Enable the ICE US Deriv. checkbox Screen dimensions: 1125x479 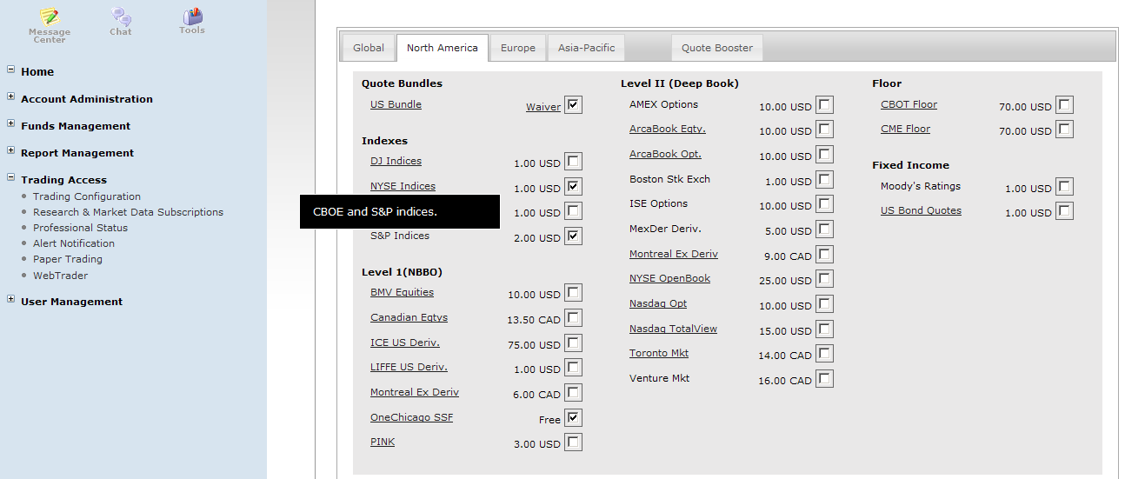(x=573, y=343)
